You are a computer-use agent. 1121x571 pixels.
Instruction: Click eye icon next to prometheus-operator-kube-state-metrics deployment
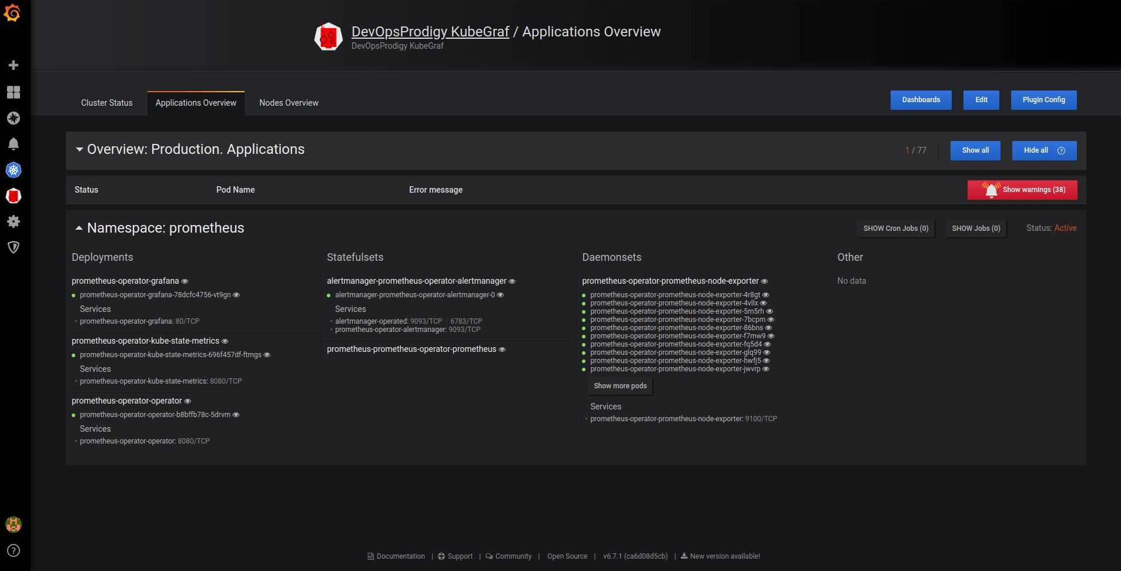pos(225,341)
